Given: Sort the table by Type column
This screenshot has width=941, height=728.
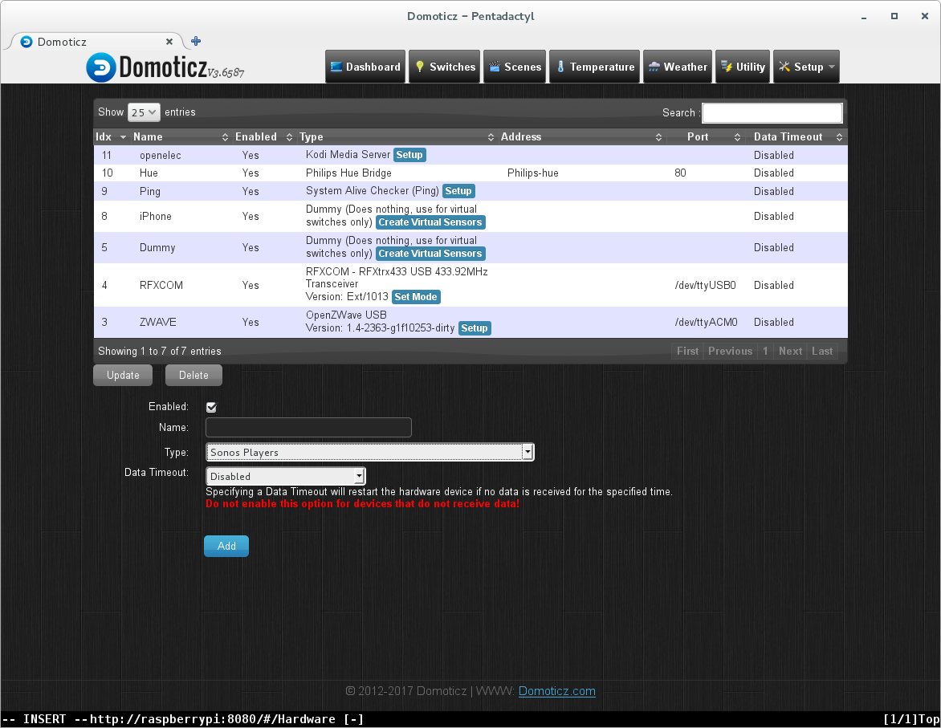Looking at the screenshot, I should [397, 136].
